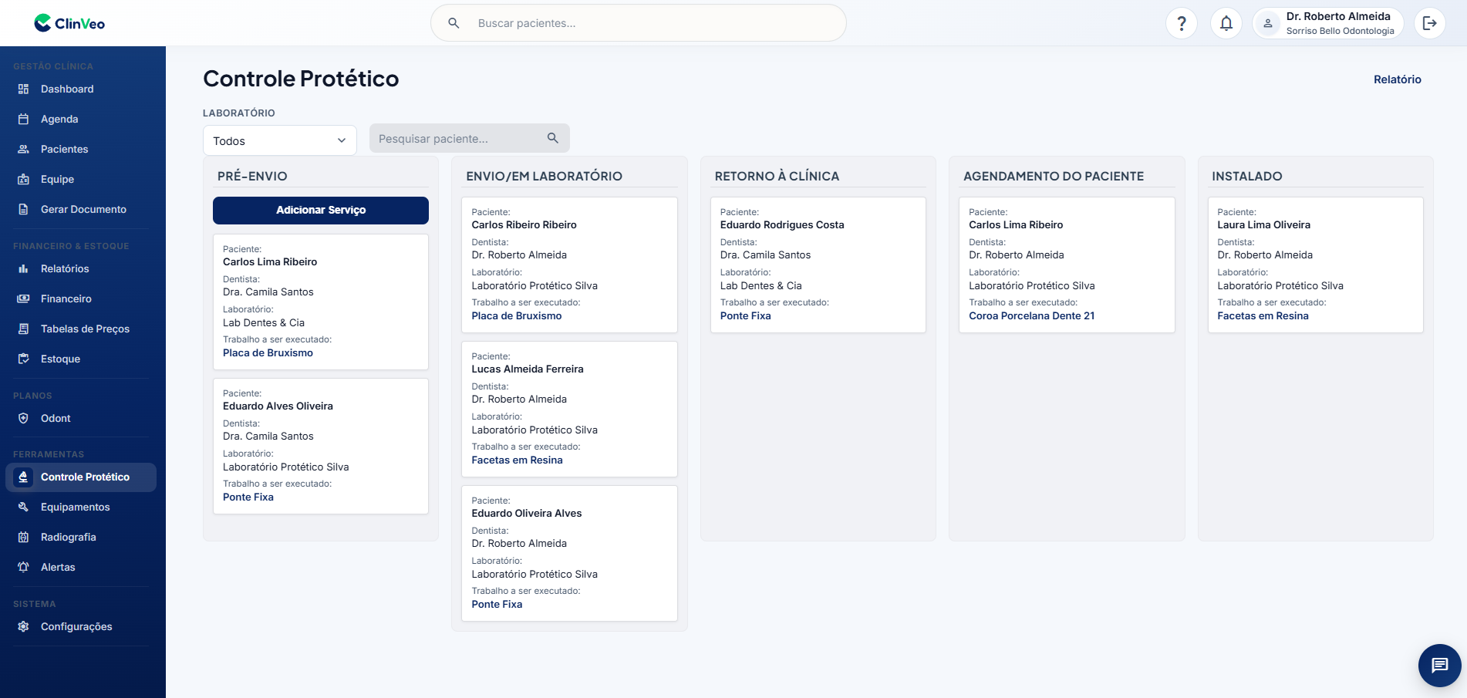Open the chat bubble floating button

tap(1439, 665)
